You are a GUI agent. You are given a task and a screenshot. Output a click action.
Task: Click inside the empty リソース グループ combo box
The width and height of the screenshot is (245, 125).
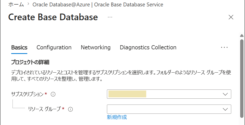click(x=169, y=109)
